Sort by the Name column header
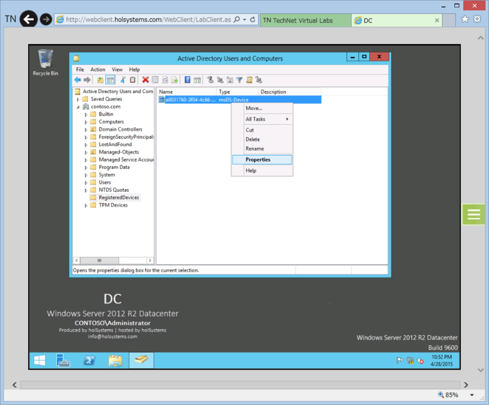 point(186,92)
